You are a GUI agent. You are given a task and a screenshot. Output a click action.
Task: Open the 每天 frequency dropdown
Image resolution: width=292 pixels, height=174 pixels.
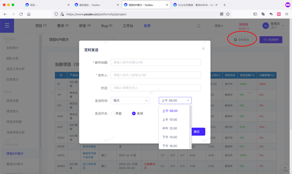(130, 100)
